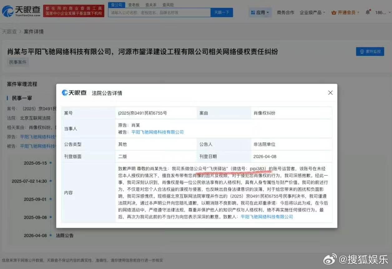Click the 原告 company link behind dialog
The width and height of the screenshot is (392, 269).
(38, 137)
